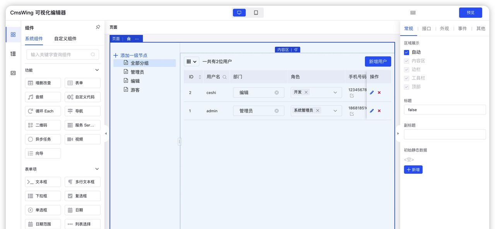Click the edit pencil icon for user ceshi
495x229 pixels.
tap(372, 92)
